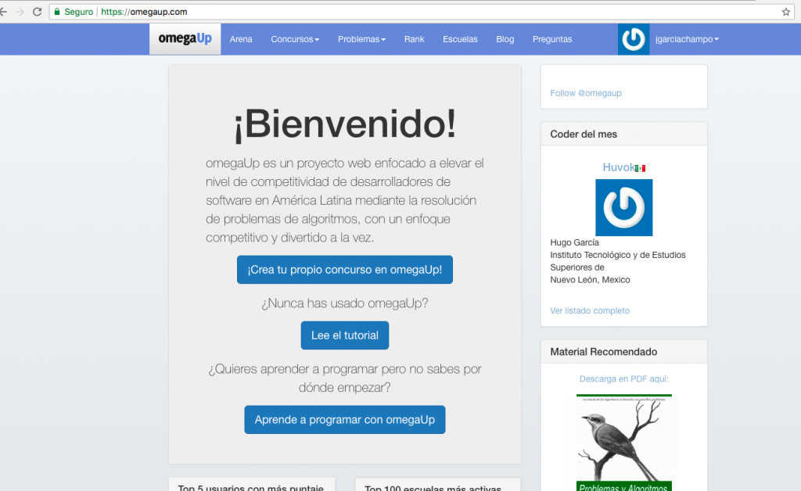Open the Rank page
This screenshot has width=801, height=491.
pos(414,39)
